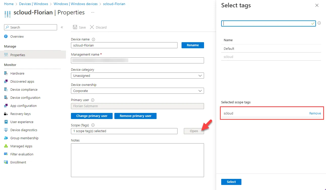
Task: Click the Notes text area
Action: pos(137,160)
